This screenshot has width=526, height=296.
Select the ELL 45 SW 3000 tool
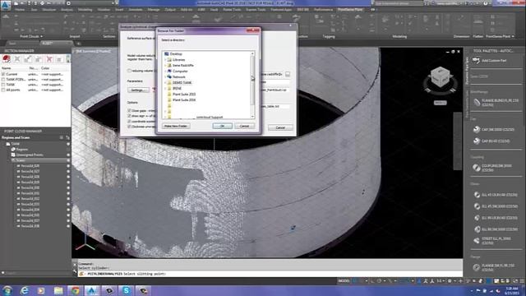[496, 206]
